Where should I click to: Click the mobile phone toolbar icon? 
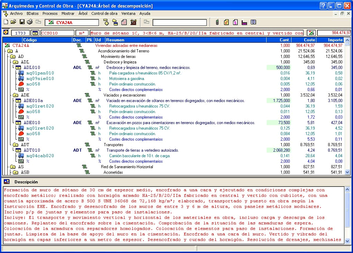pos(217,22)
